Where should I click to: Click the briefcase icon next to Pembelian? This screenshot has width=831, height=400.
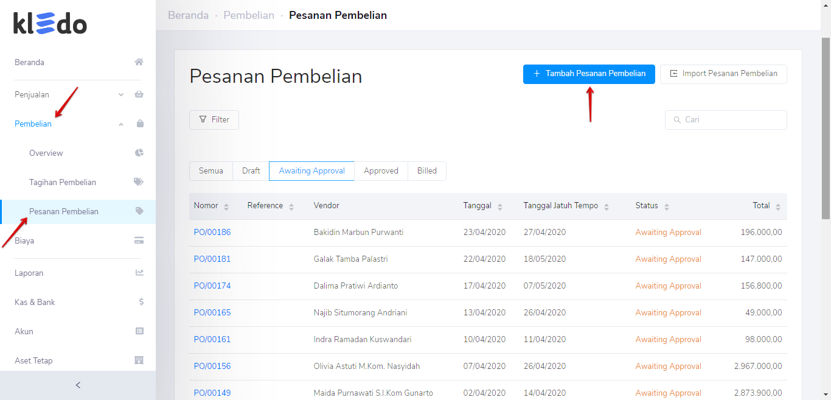point(139,123)
